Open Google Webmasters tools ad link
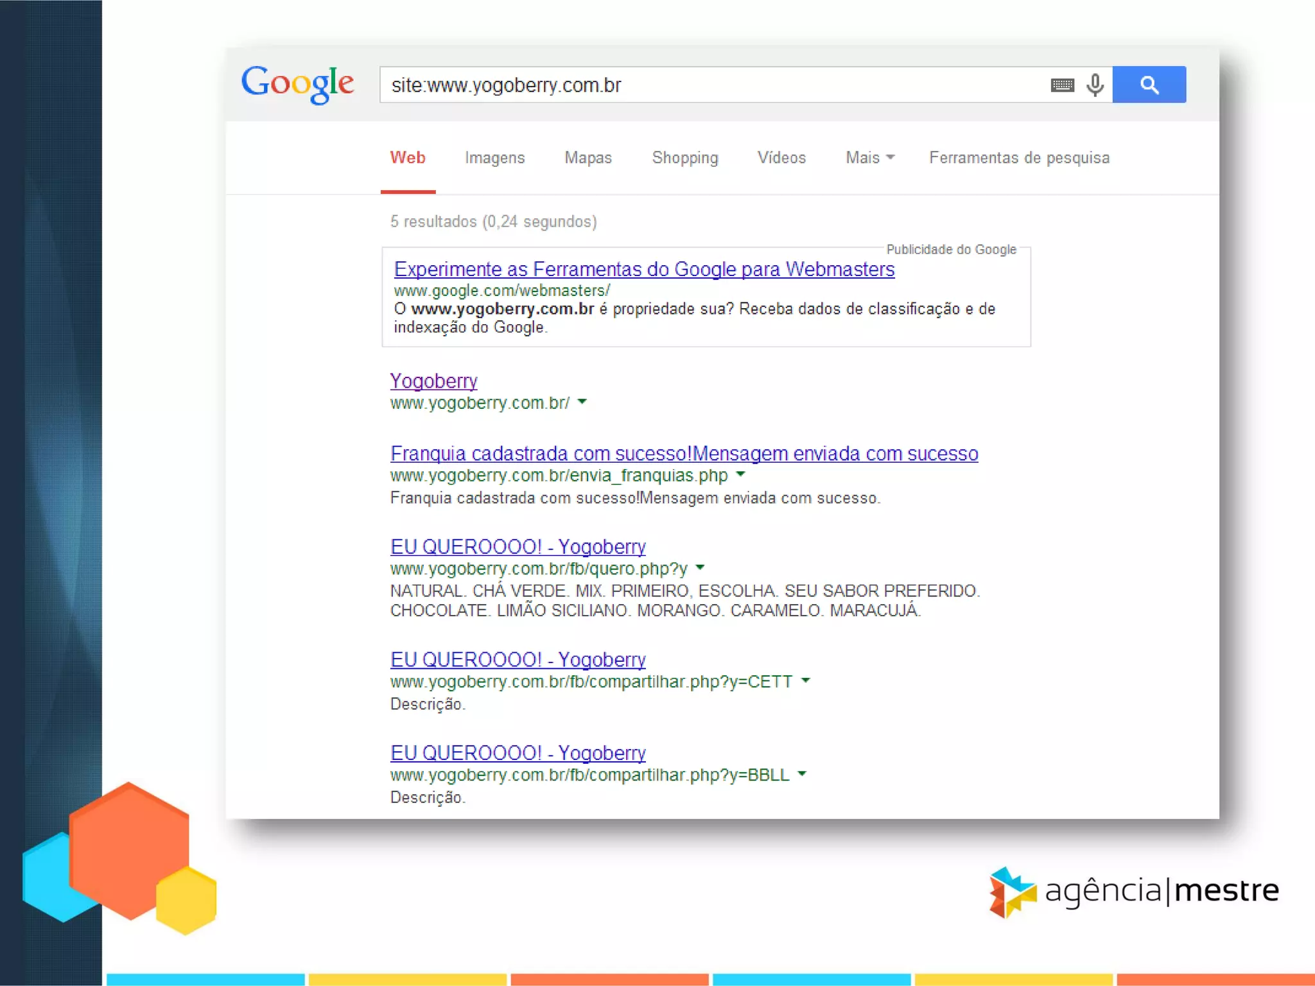Viewport: 1315px width, 986px height. (x=644, y=270)
